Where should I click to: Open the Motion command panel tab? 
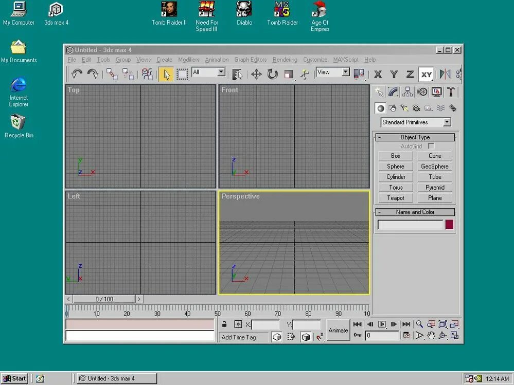pyautogui.click(x=422, y=92)
